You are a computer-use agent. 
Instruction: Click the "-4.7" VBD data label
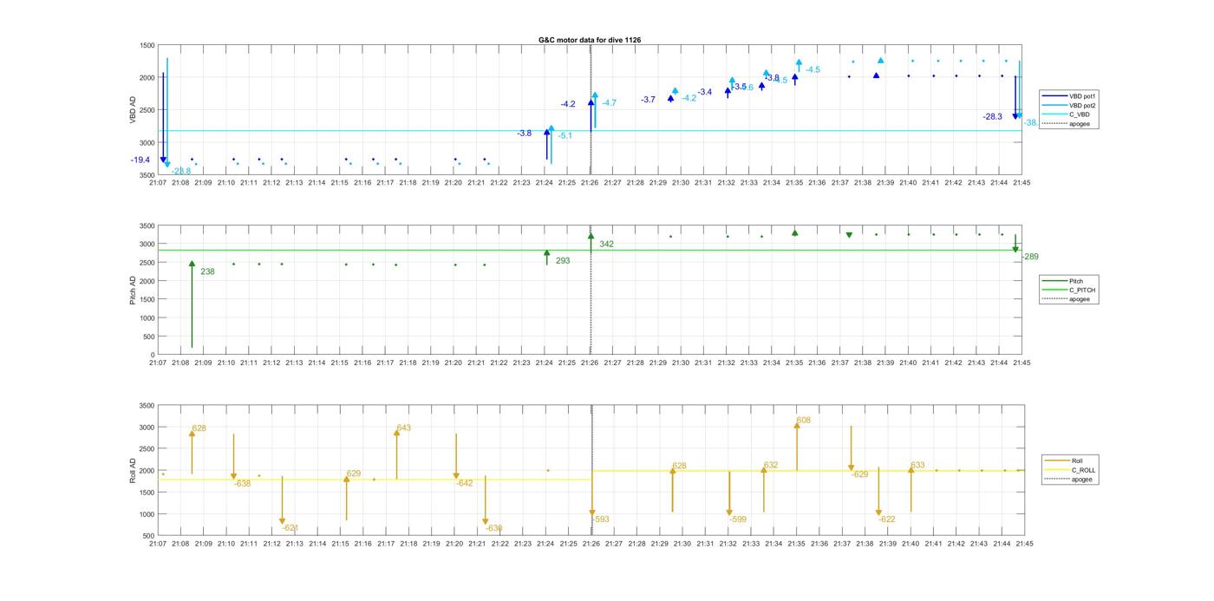[609, 103]
